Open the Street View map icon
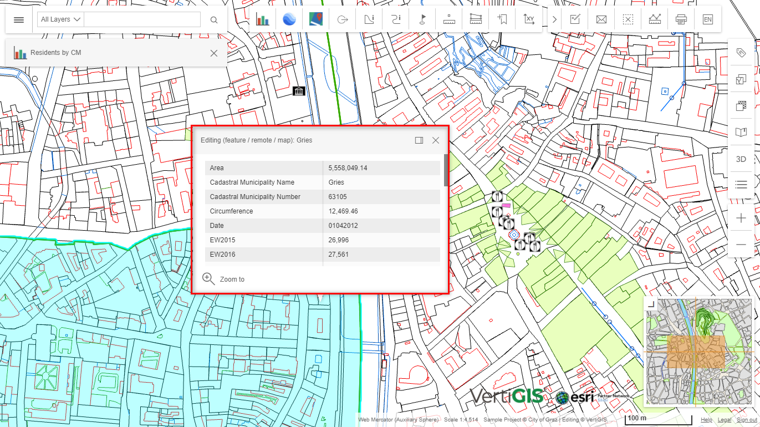This screenshot has height=427, width=760. tap(316, 18)
